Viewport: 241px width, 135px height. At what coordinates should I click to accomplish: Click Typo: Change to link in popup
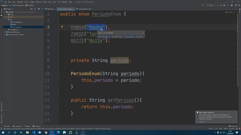[x=104, y=37]
